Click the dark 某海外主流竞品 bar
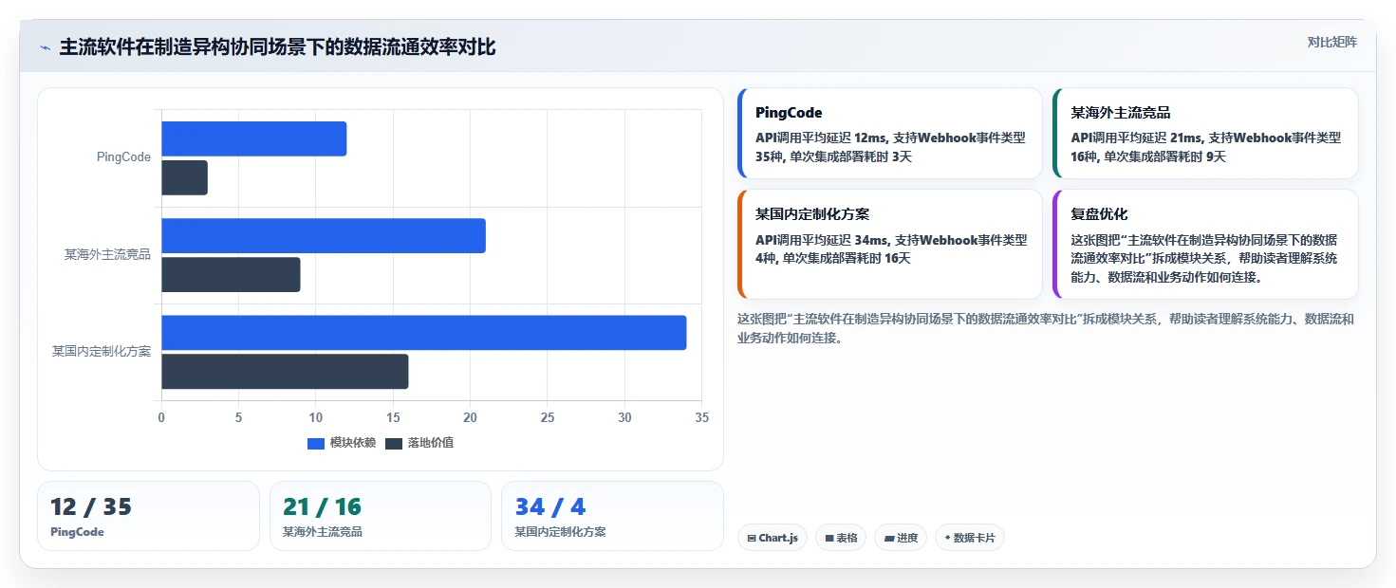The image size is (1396, 588). click(x=231, y=275)
